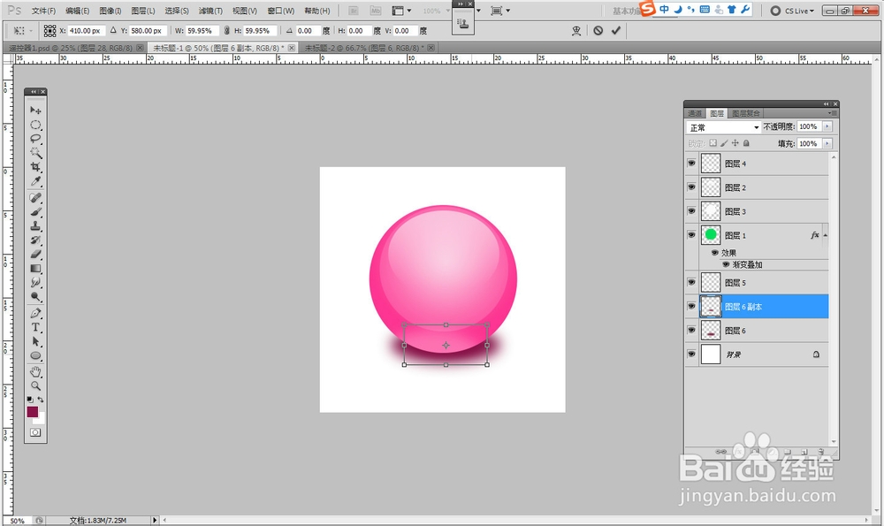The image size is (884, 526).
Task: Select the History Brush tool
Action: coord(35,240)
